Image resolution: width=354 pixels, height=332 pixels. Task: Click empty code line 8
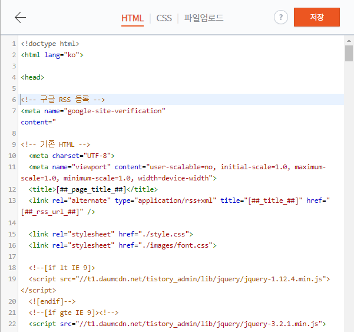pos(181,133)
